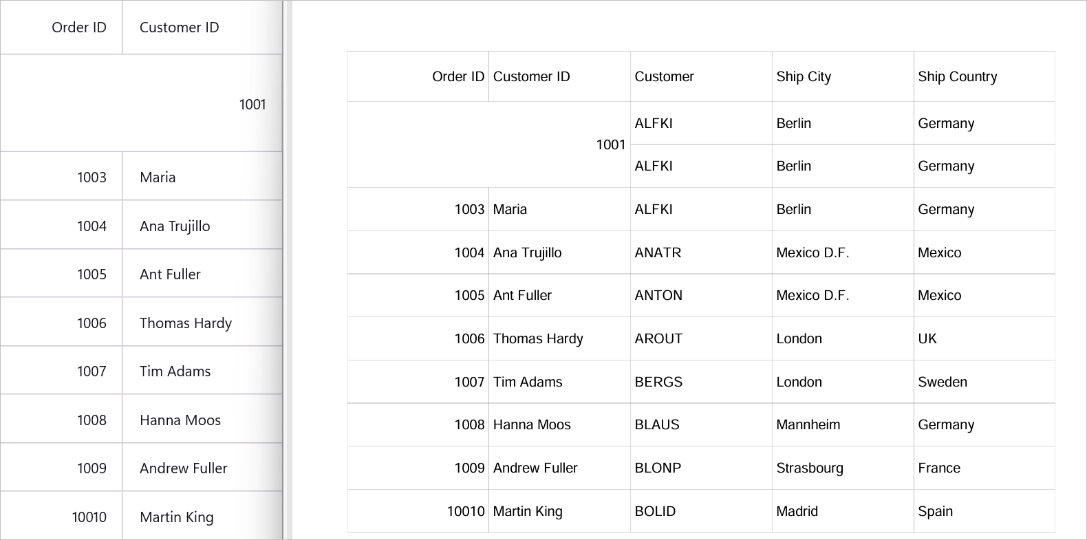Select the Ana Trujillo row cell
Image resolution: width=1087 pixels, height=540 pixels.
point(527,252)
